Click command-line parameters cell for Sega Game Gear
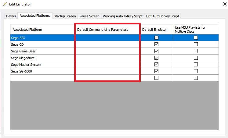This screenshot has width=228, height=138. pos(108,51)
